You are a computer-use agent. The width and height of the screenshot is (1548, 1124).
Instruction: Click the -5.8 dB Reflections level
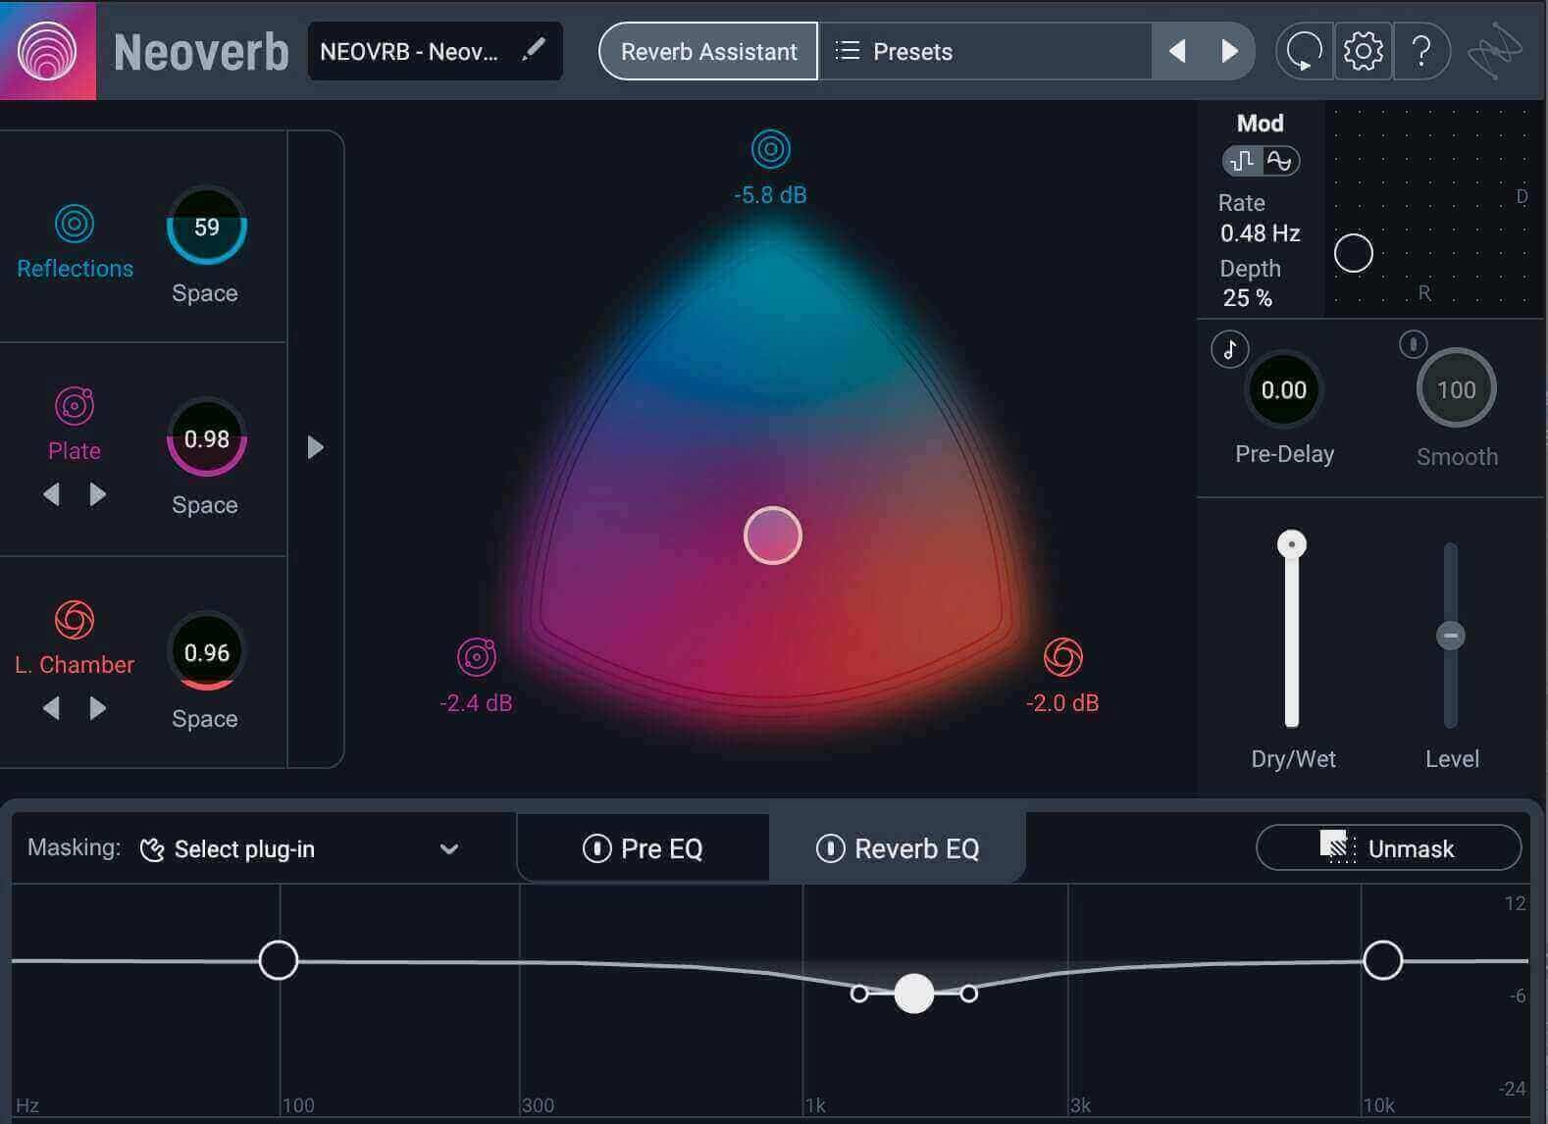click(x=771, y=195)
